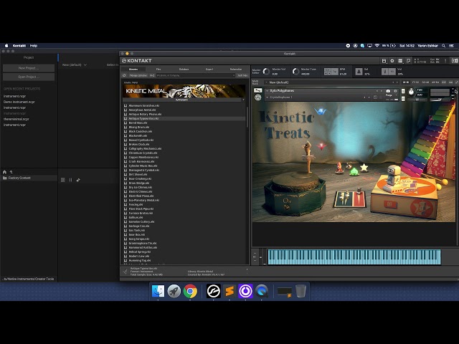
Task: Click the metronome icon in master section
Action: click(x=359, y=72)
